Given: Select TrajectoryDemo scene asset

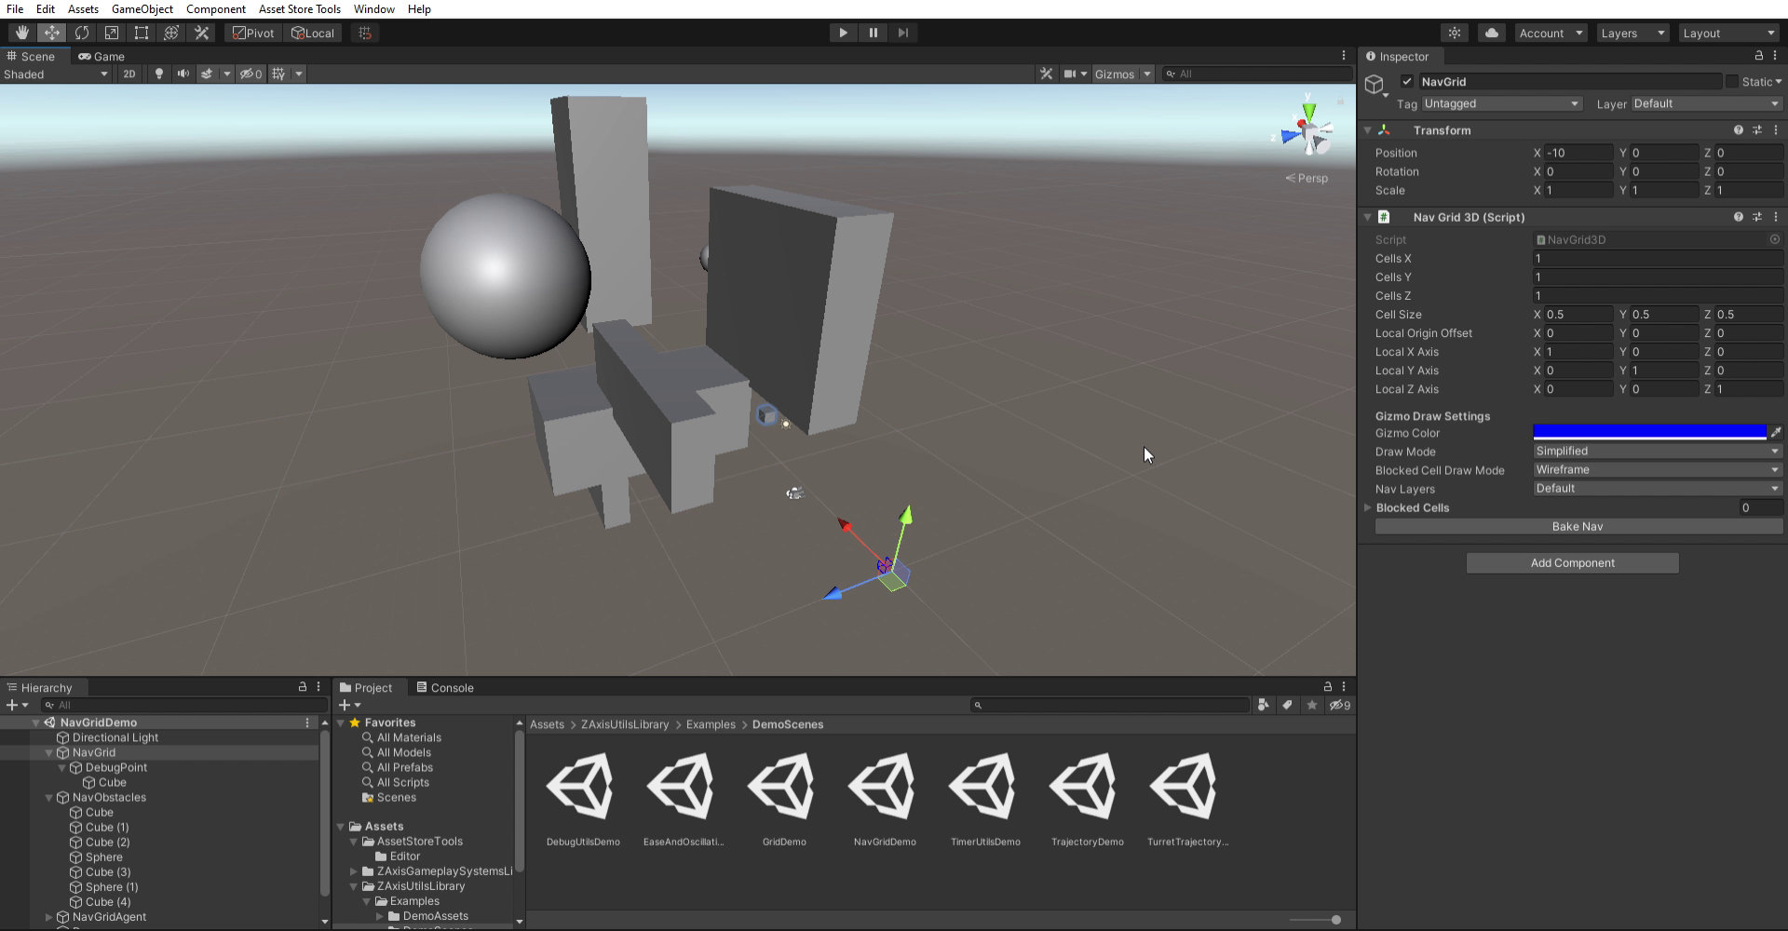Looking at the screenshot, I should coord(1087,799).
